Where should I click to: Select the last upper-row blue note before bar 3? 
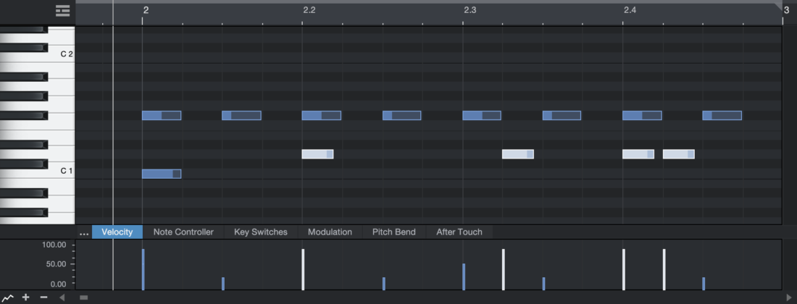click(722, 115)
